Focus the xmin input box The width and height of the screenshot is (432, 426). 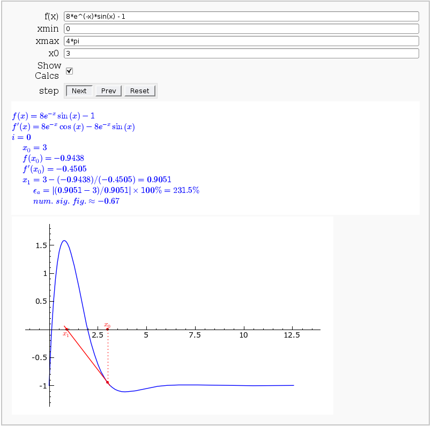pyautogui.click(x=241, y=29)
